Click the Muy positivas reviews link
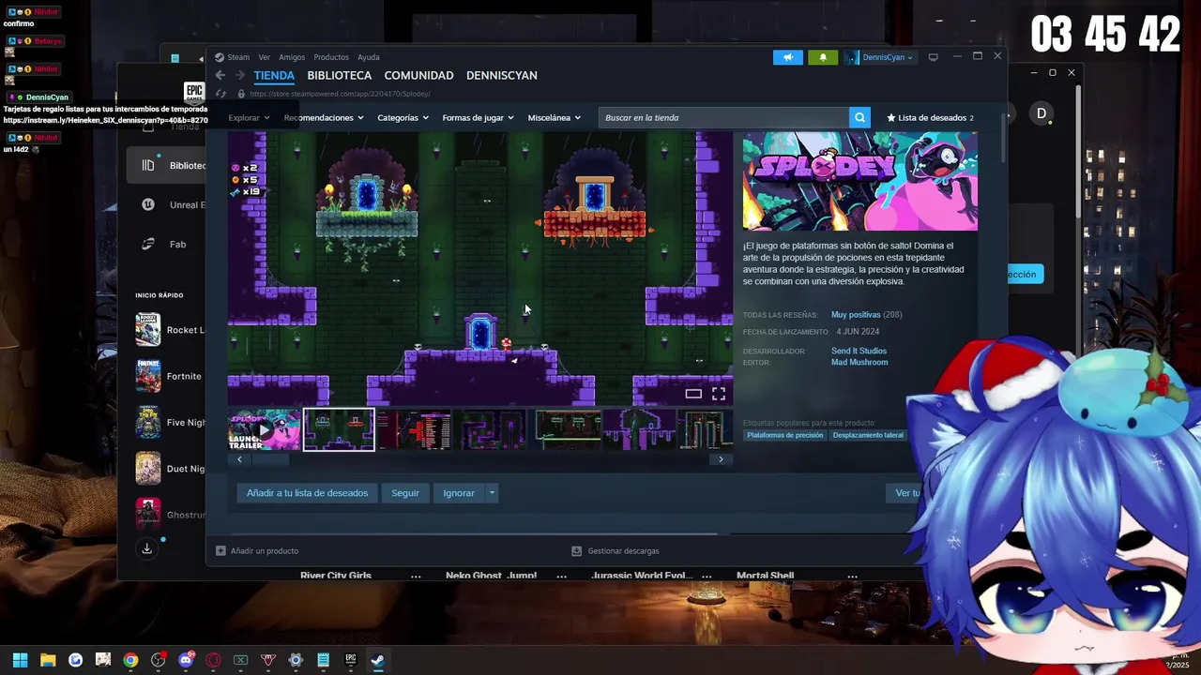 (x=856, y=315)
